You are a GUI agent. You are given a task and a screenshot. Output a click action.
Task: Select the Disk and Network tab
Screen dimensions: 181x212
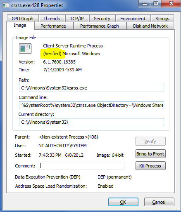click(x=150, y=26)
